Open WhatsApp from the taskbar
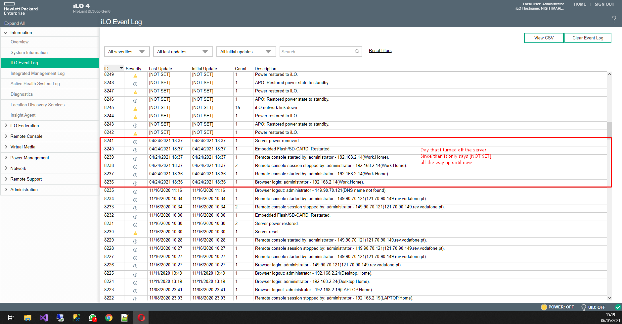622x324 pixels. 93,318
